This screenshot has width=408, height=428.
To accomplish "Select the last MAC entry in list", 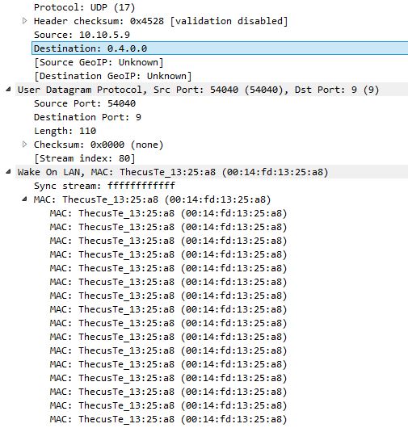I will tap(169, 419).
